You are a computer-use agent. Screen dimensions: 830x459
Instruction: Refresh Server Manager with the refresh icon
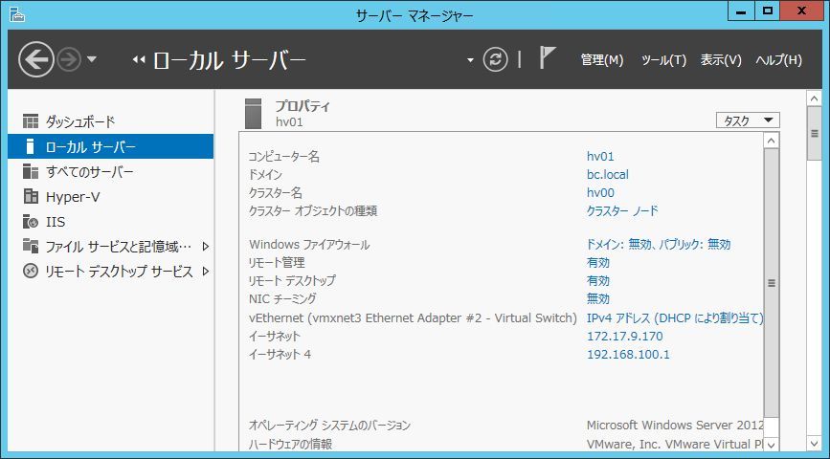coord(496,59)
